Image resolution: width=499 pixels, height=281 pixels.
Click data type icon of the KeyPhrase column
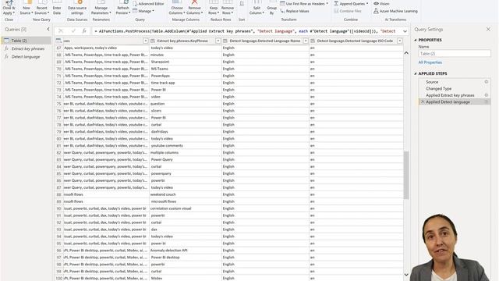153,41
